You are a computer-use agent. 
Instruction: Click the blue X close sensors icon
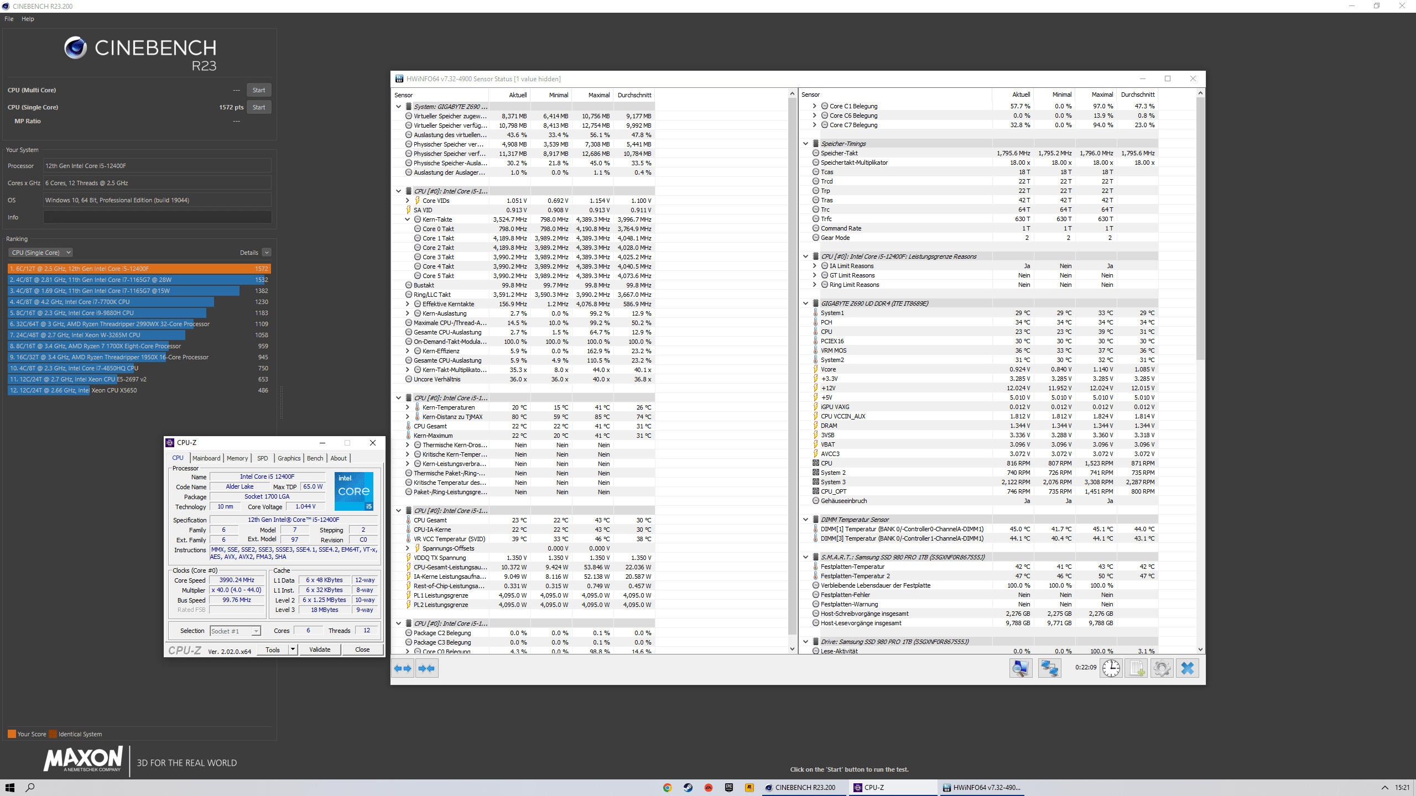point(1187,668)
